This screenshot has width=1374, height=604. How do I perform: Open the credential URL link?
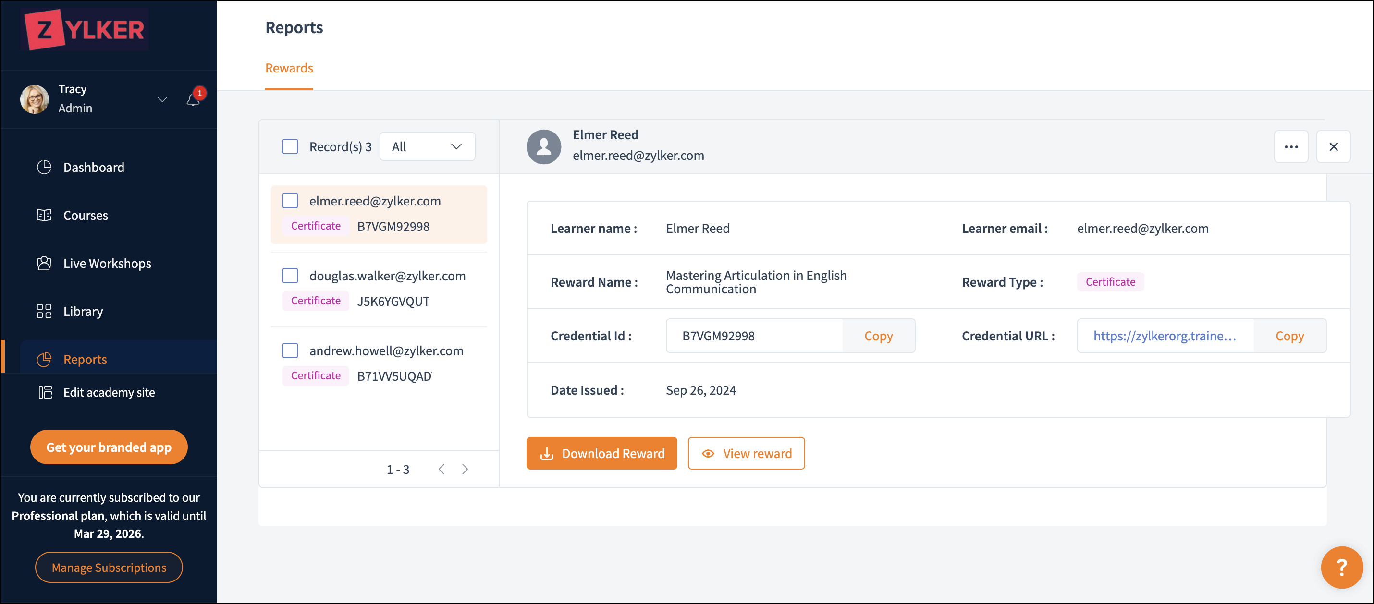[x=1165, y=336]
